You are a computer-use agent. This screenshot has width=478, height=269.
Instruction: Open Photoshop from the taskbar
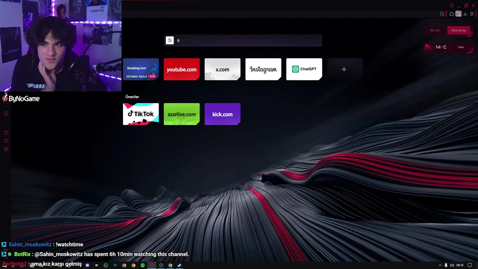tap(115, 265)
